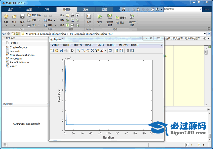Click the green Run button in editor ribbon
The width and height of the screenshot is (213, 149).
pyautogui.click(x=100, y=17)
